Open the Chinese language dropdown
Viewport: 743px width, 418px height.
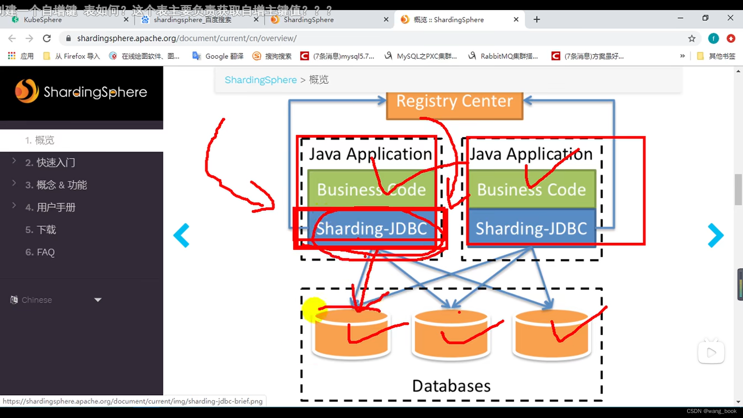pos(56,300)
